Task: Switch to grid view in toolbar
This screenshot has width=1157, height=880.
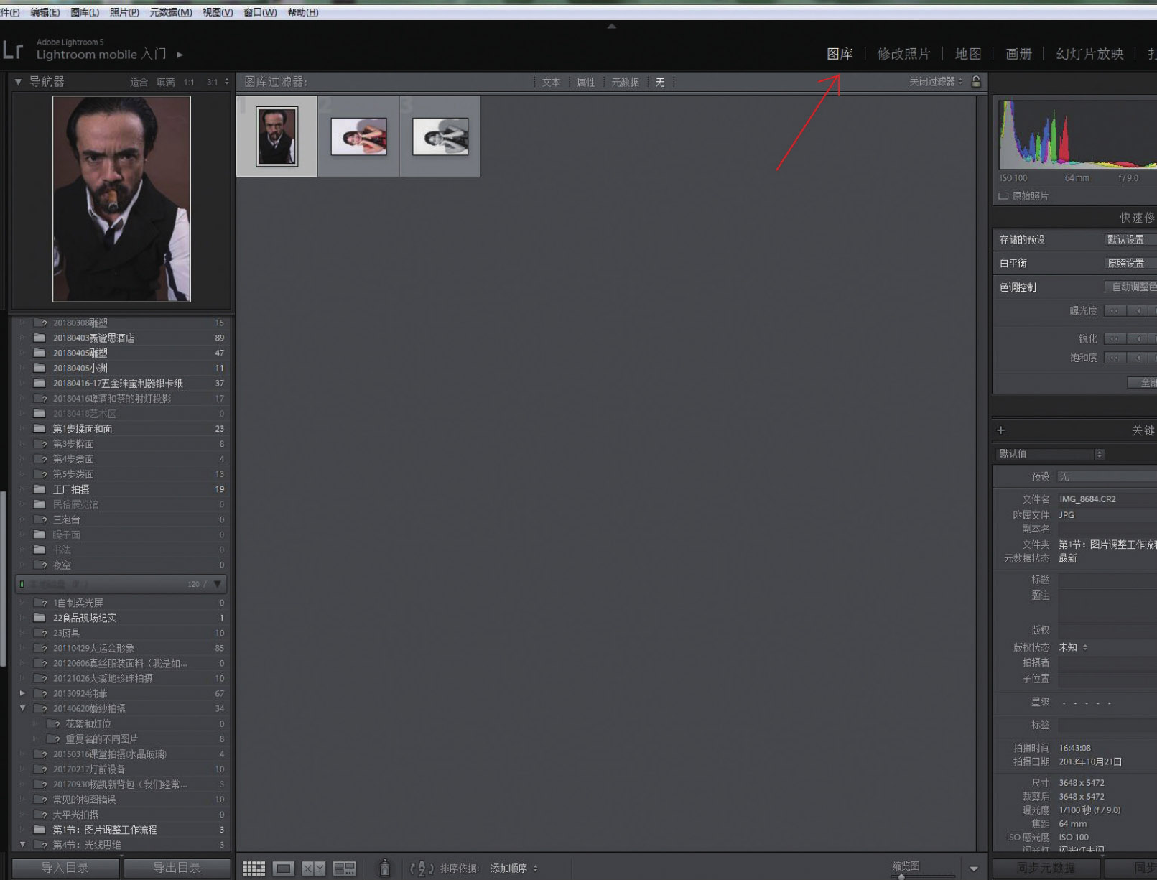Action: tap(254, 869)
